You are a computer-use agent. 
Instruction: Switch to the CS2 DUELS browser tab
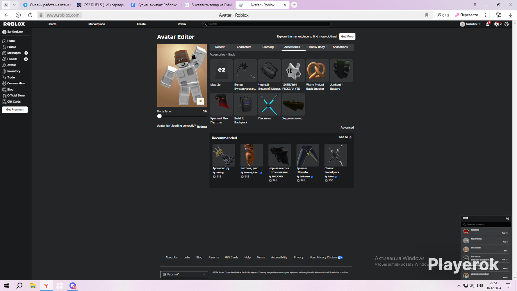(x=101, y=5)
